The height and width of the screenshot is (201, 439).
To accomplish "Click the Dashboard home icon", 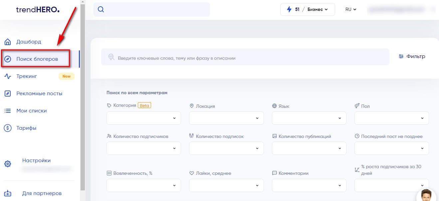I will tap(8, 42).
